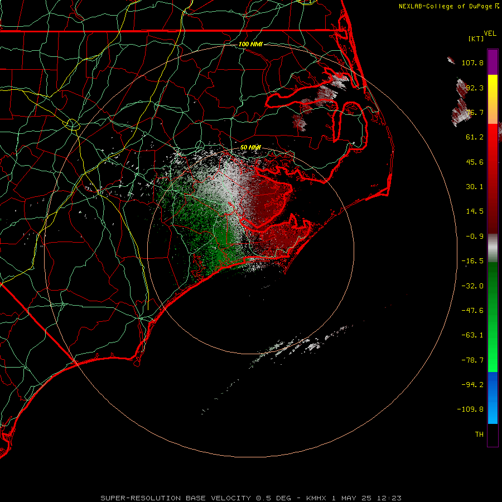Screen dimensions: 502x502
Task: Click the -32.0 velocity scale value
Action: [x=472, y=286]
